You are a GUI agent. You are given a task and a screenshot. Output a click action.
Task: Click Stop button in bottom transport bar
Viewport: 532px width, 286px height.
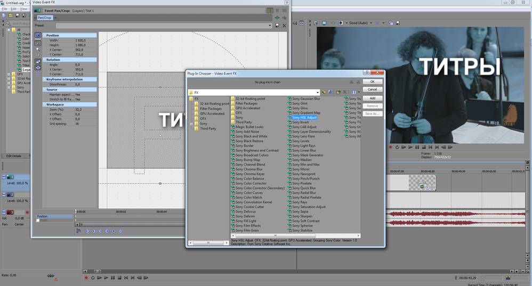[x=119, y=278]
